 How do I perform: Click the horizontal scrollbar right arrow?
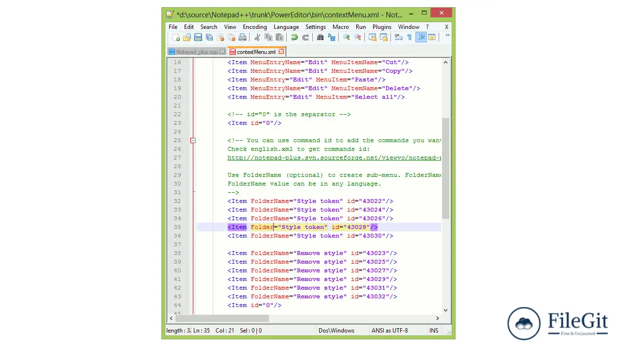[x=438, y=318]
